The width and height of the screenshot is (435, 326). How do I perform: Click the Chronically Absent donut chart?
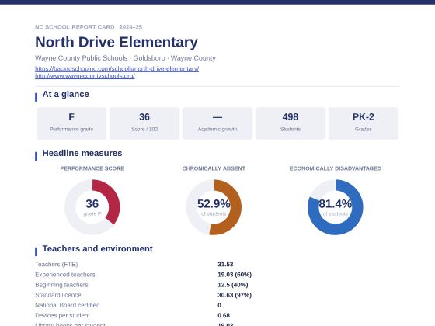214,207
